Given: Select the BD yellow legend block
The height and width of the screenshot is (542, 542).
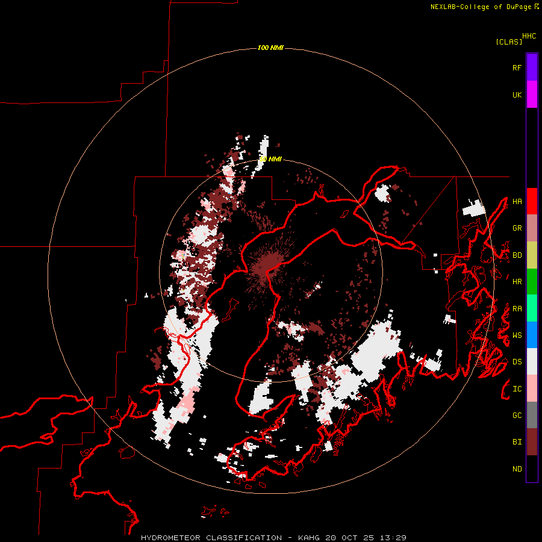Looking at the screenshot, I should tap(532, 255).
